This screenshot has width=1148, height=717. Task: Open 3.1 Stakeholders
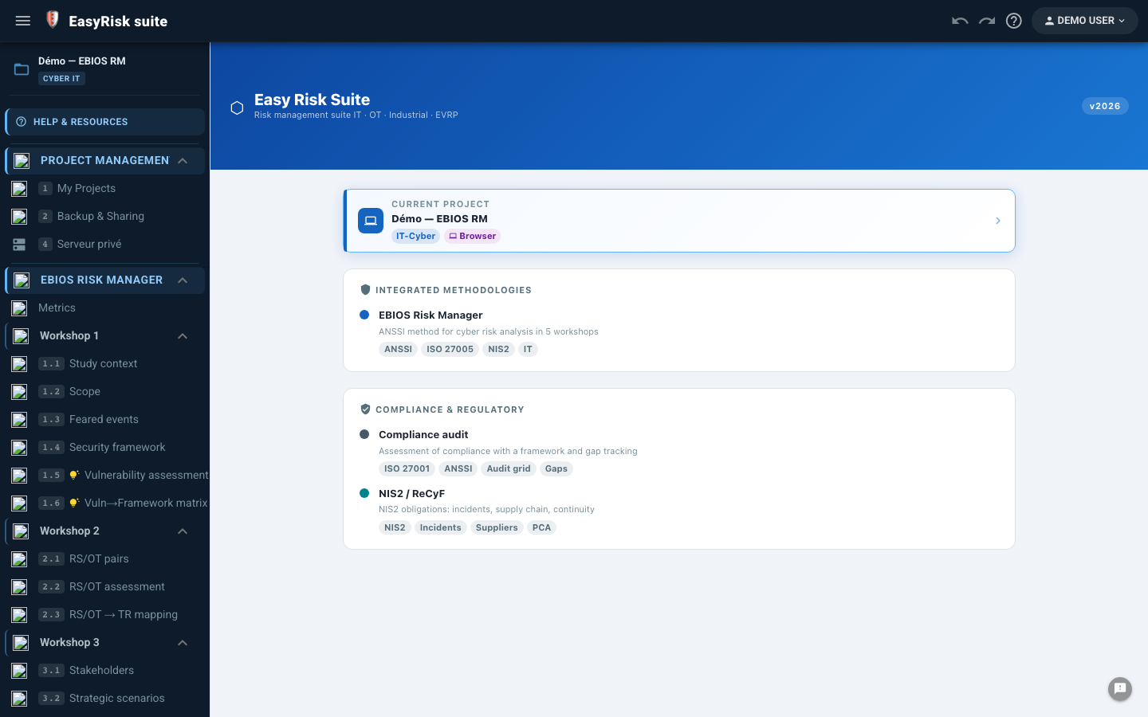click(104, 670)
